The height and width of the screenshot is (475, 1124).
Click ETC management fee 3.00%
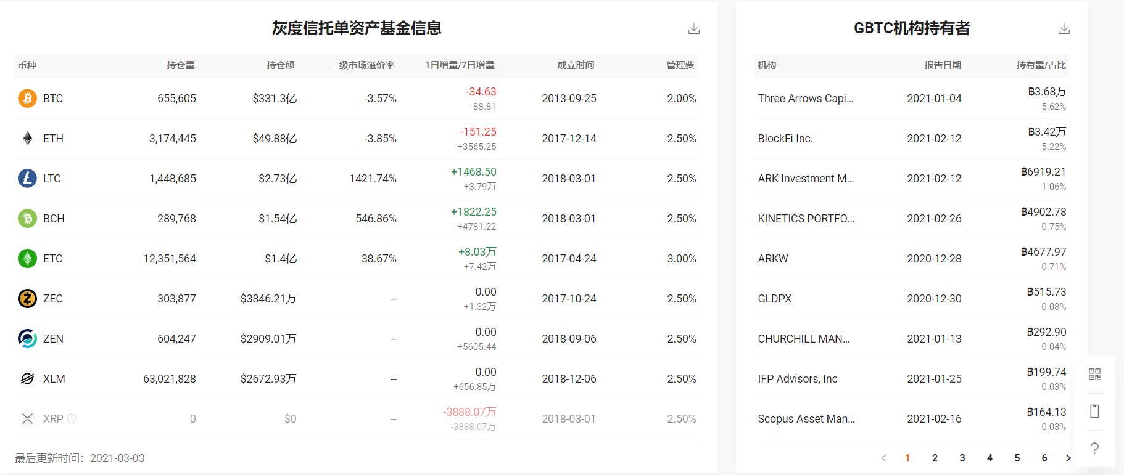pos(682,259)
